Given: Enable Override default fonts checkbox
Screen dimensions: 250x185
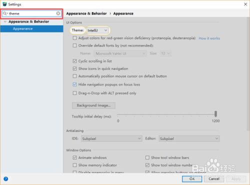Looking at the screenshot, I should point(74,45).
